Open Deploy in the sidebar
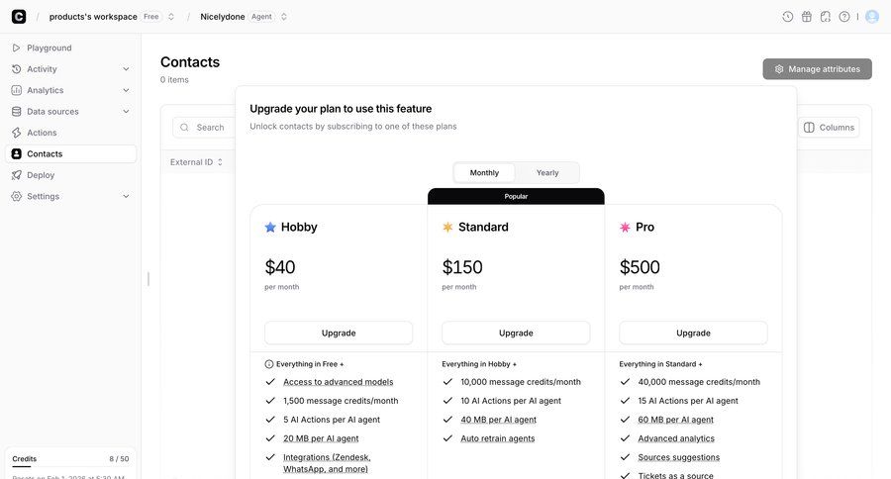This screenshot has height=479, width=891. click(x=70, y=175)
